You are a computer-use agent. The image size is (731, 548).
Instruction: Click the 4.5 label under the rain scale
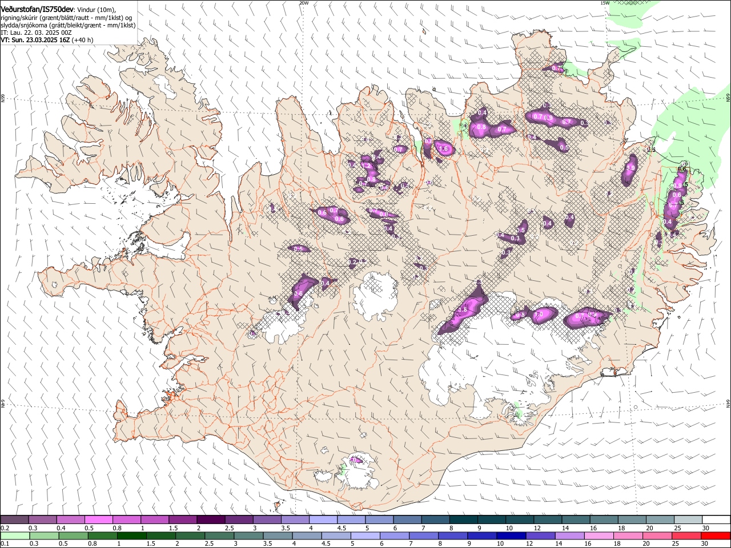click(x=326, y=544)
